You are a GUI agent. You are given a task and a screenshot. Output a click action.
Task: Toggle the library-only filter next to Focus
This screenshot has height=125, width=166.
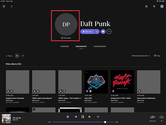tap(17, 56)
